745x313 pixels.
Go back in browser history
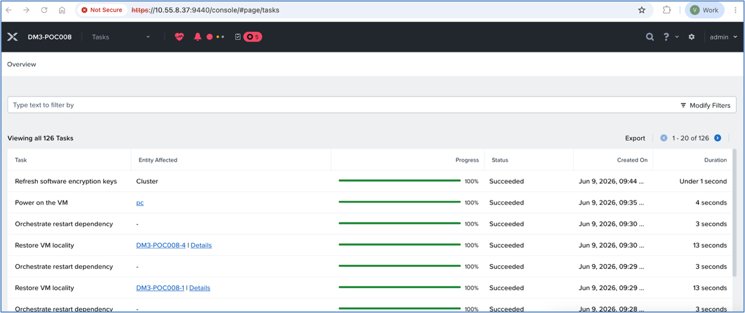click(9, 10)
